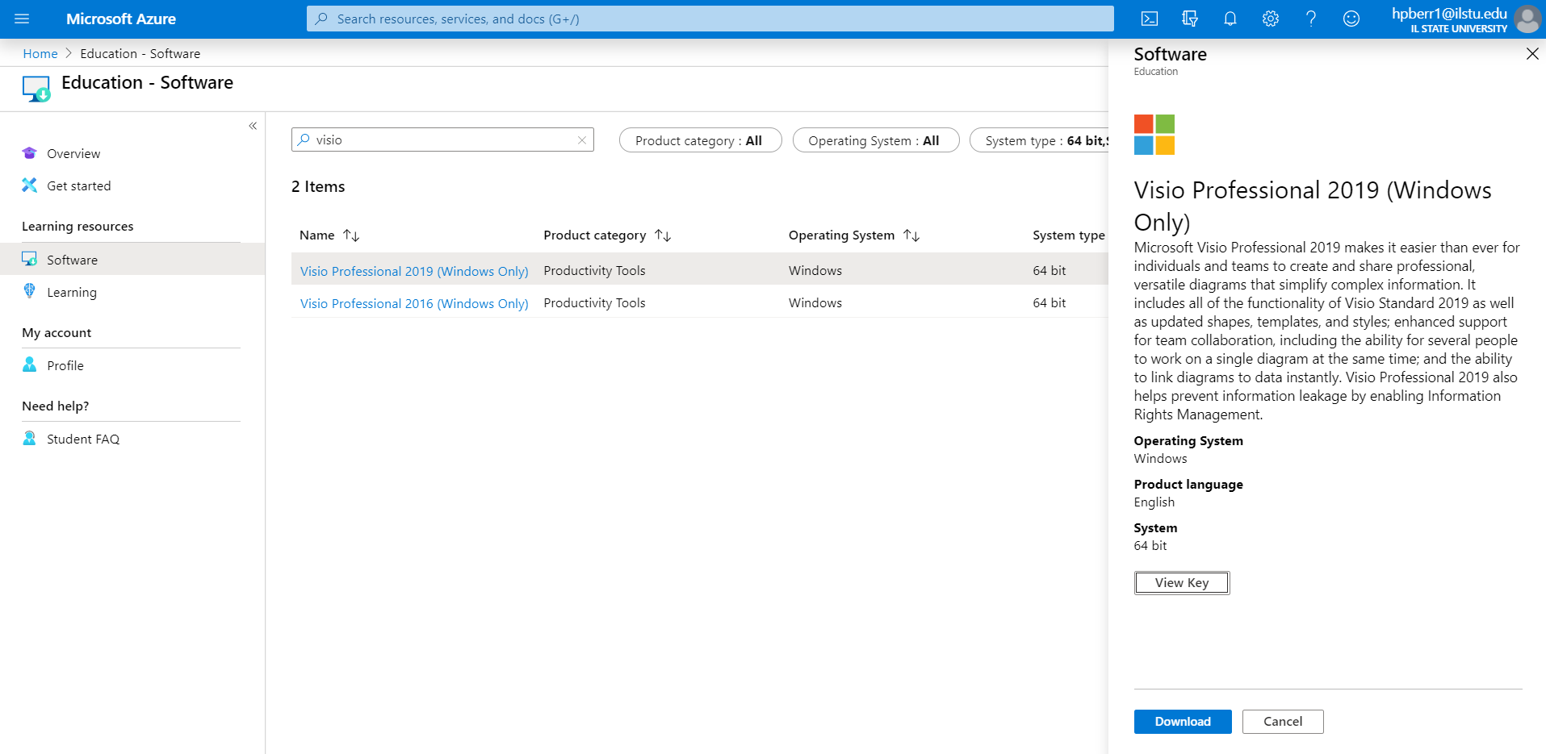Click the '2 Items' count text
Viewport: 1546px width, 754px height.
318,186
